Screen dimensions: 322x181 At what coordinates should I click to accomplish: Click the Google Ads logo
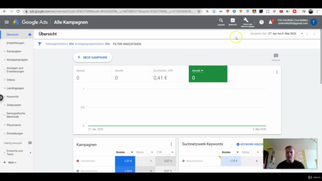coord(30,22)
